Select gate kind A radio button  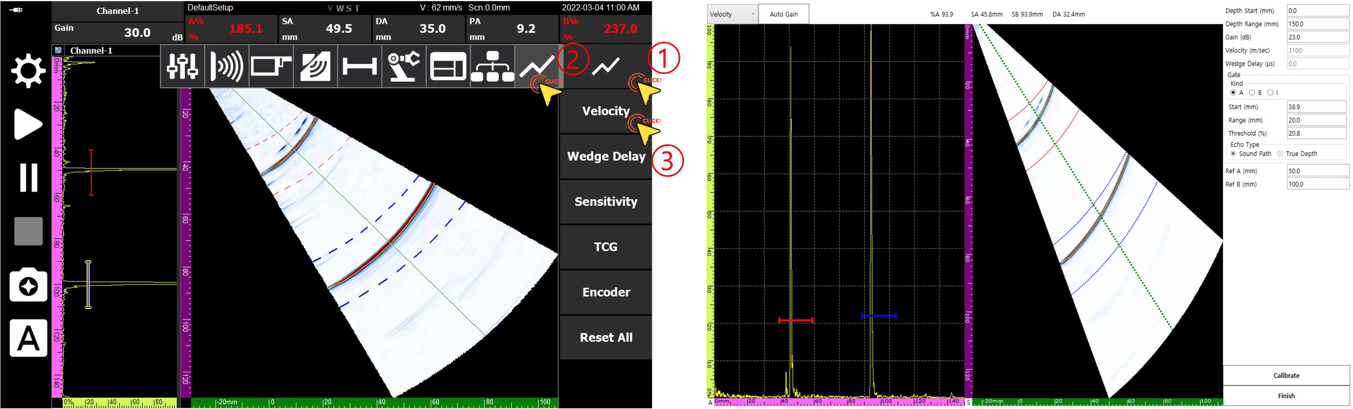point(1233,92)
